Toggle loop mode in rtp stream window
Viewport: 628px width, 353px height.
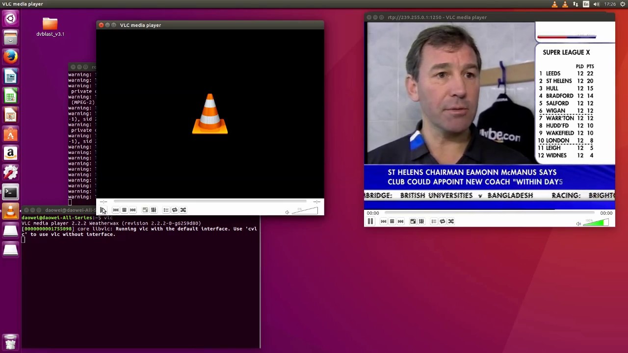click(x=443, y=221)
